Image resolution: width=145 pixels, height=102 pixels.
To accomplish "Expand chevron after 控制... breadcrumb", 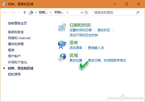I will 50,12.
